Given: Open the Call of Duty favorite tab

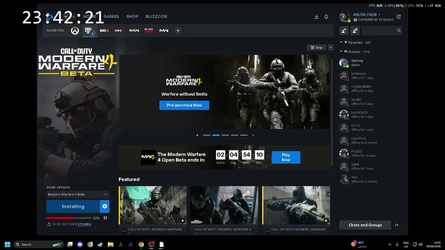Looking at the screenshot, I should [x=90, y=31].
